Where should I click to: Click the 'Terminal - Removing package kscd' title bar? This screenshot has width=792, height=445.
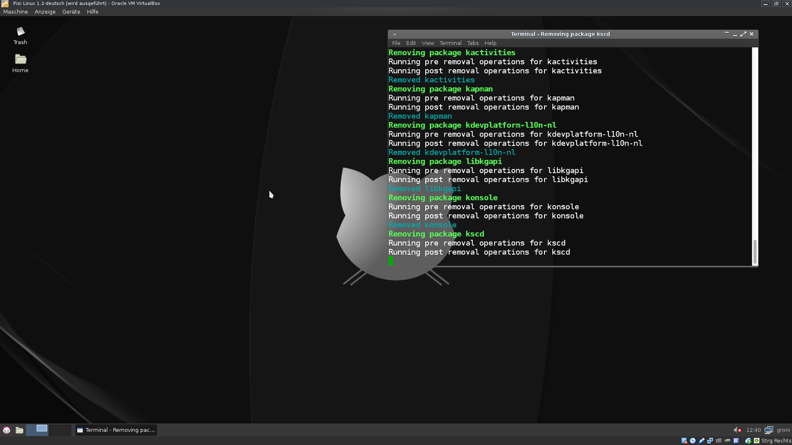(x=560, y=34)
